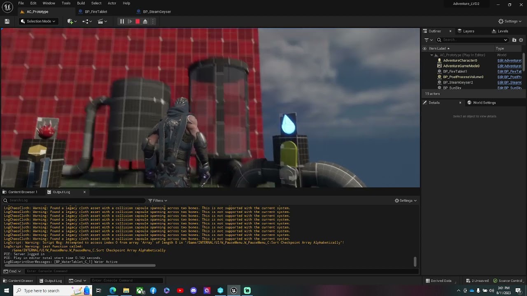This screenshot has height=296, width=527.
Task: Open the Selection Mode dropdown
Action: coord(38,21)
